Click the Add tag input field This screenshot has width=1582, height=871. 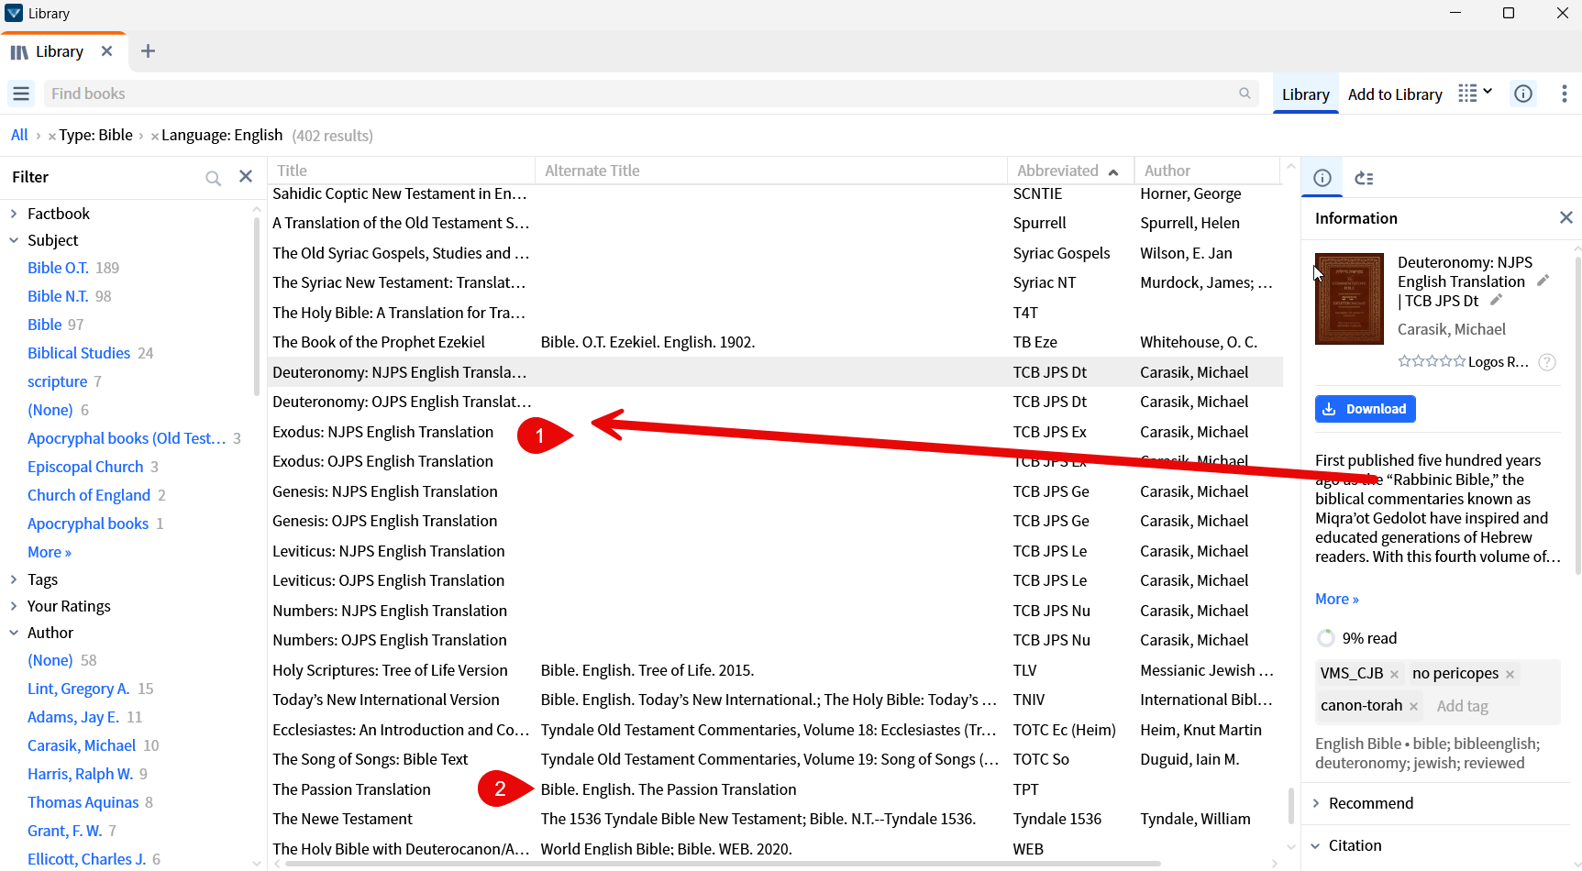[1462, 706]
